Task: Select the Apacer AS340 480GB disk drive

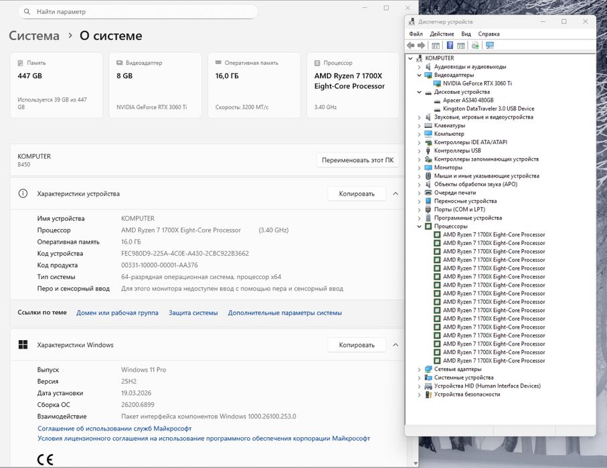Action: [468, 100]
